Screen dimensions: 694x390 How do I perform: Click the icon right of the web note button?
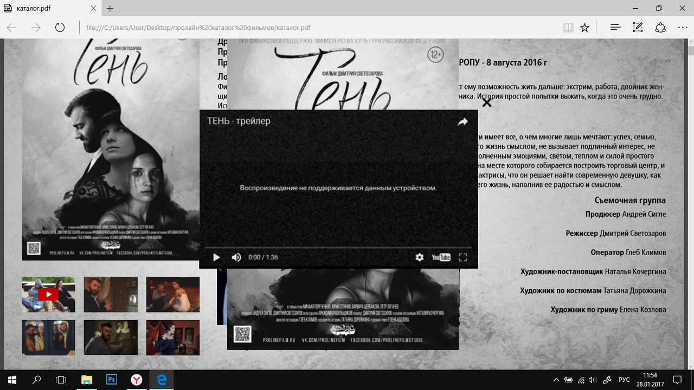pyautogui.click(x=660, y=28)
